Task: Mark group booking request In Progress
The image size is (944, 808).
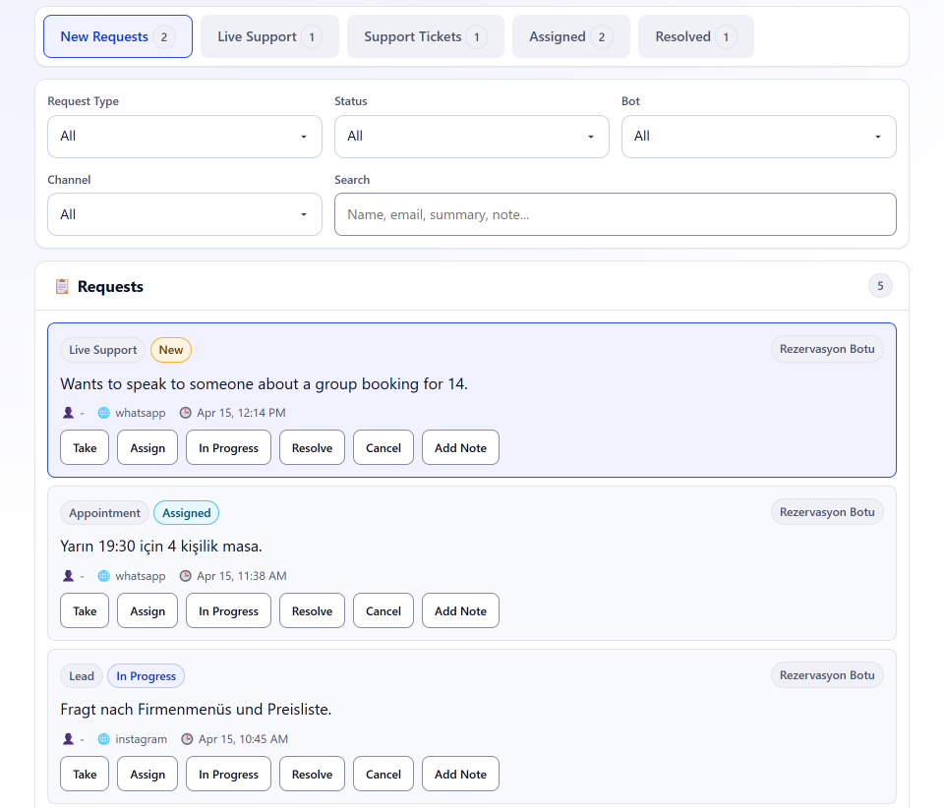Action: [228, 447]
